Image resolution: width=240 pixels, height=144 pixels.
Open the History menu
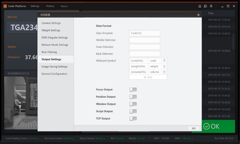coord(50,6)
